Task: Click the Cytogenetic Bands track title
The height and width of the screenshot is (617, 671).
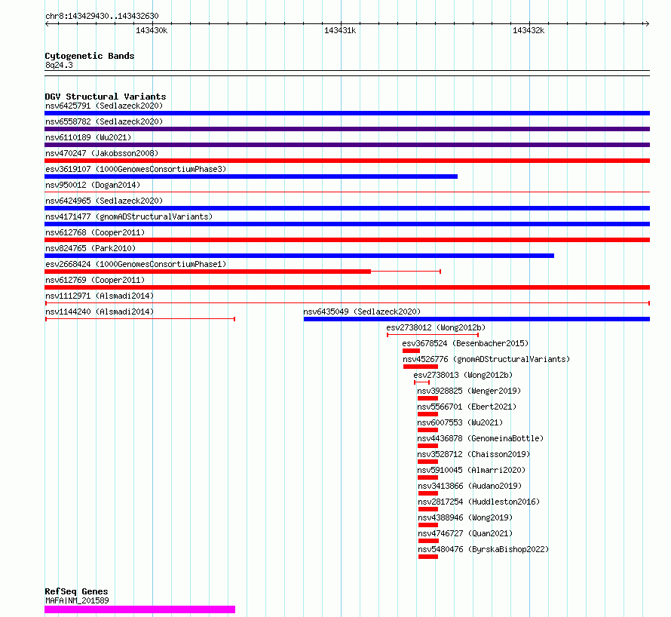Action: click(x=90, y=56)
